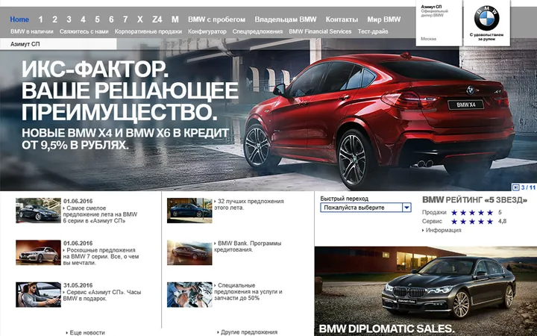The height and width of the screenshot is (336, 537).
Task: Click the Свяжитесь с нами link
Action: coord(84,31)
